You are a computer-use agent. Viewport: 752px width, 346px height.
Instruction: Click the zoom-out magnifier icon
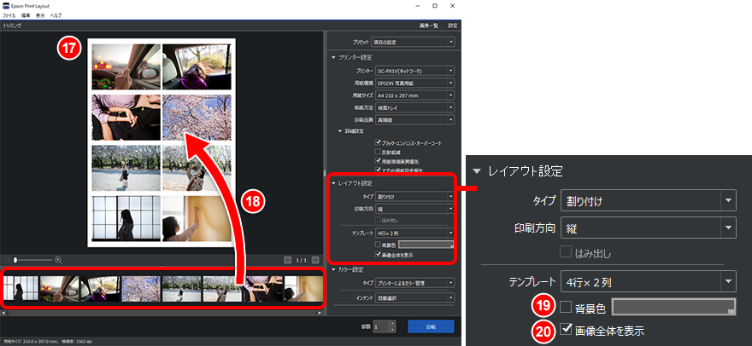(x=9, y=259)
